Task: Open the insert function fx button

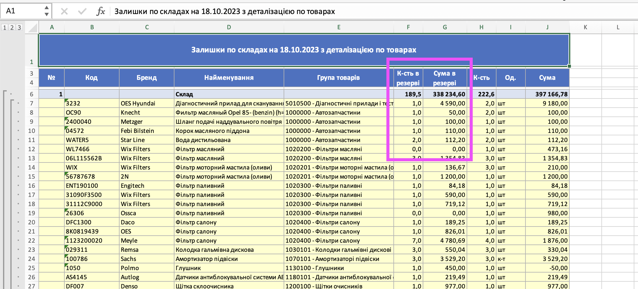Action: tap(100, 12)
